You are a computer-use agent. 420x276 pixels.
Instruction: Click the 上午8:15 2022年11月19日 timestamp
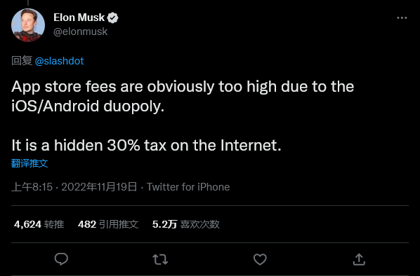(74, 187)
